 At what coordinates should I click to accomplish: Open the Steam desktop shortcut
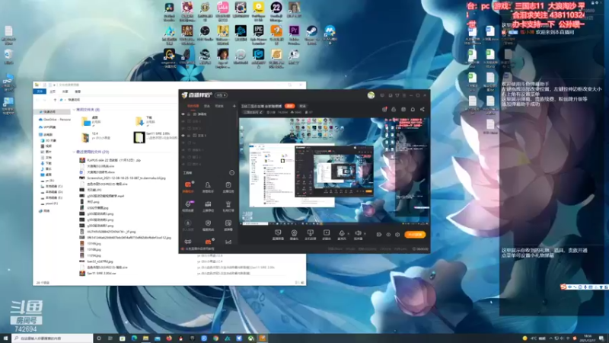tap(311, 31)
